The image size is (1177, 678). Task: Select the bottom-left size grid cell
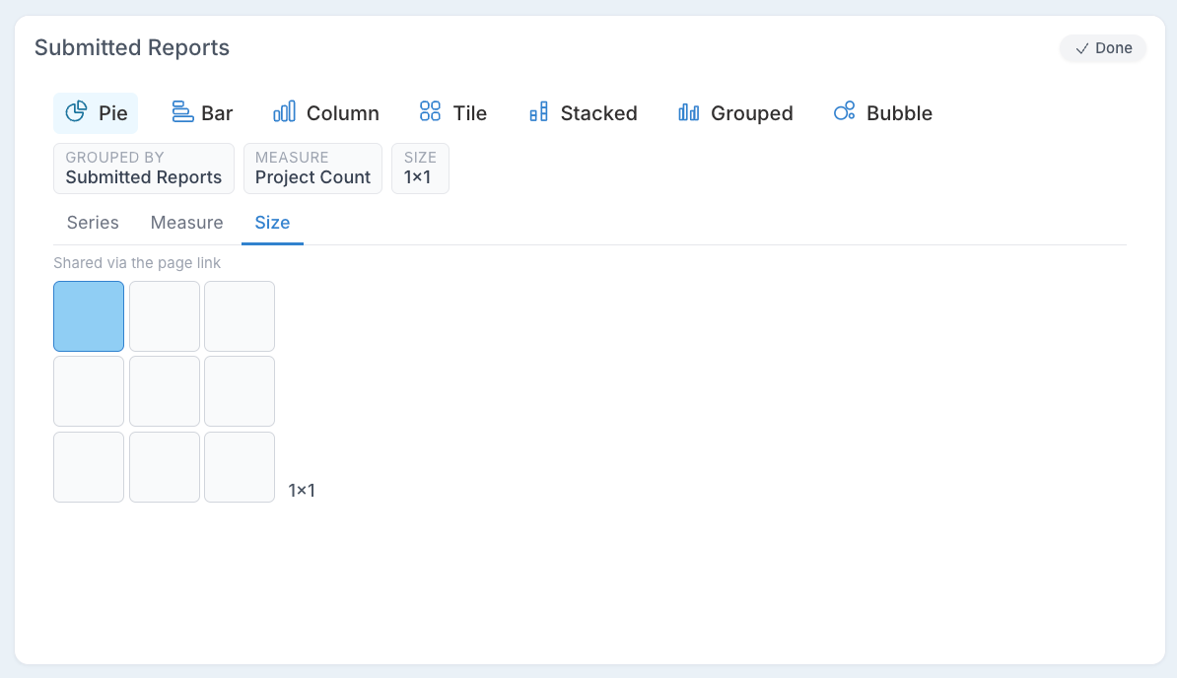(89, 467)
